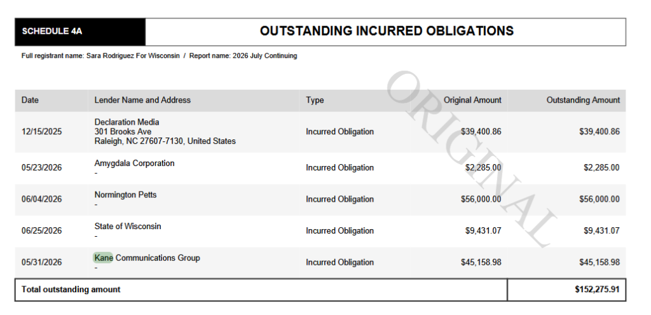Click the Communications Group text
The width and height of the screenshot is (651, 315).
click(x=158, y=258)
